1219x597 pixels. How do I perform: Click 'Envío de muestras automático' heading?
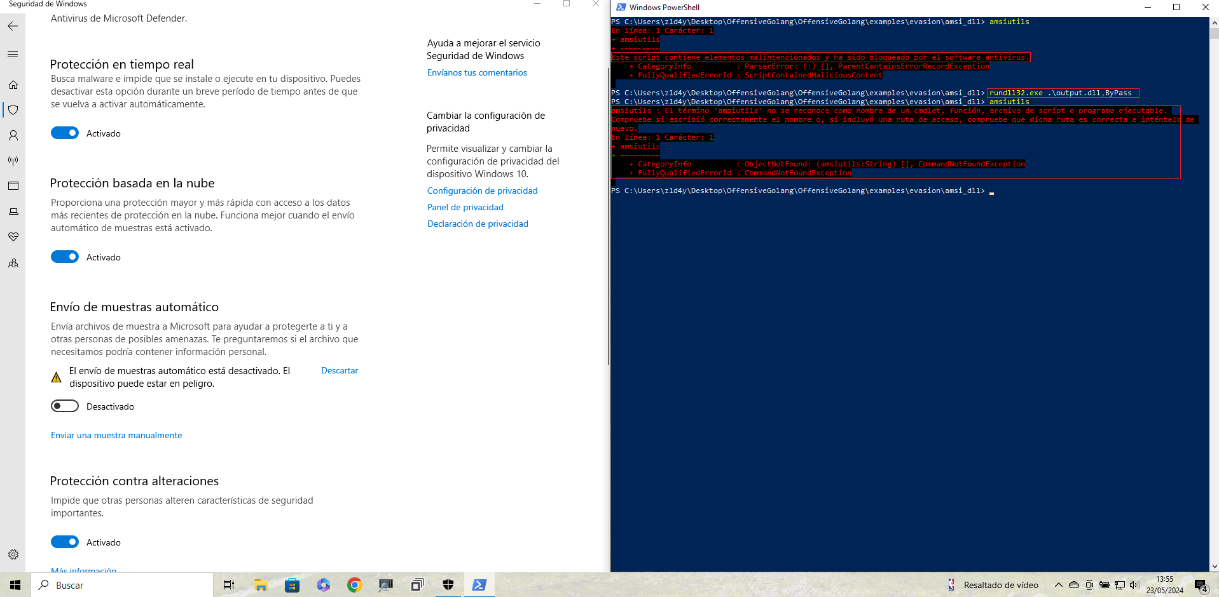click(x=134, y=307)
